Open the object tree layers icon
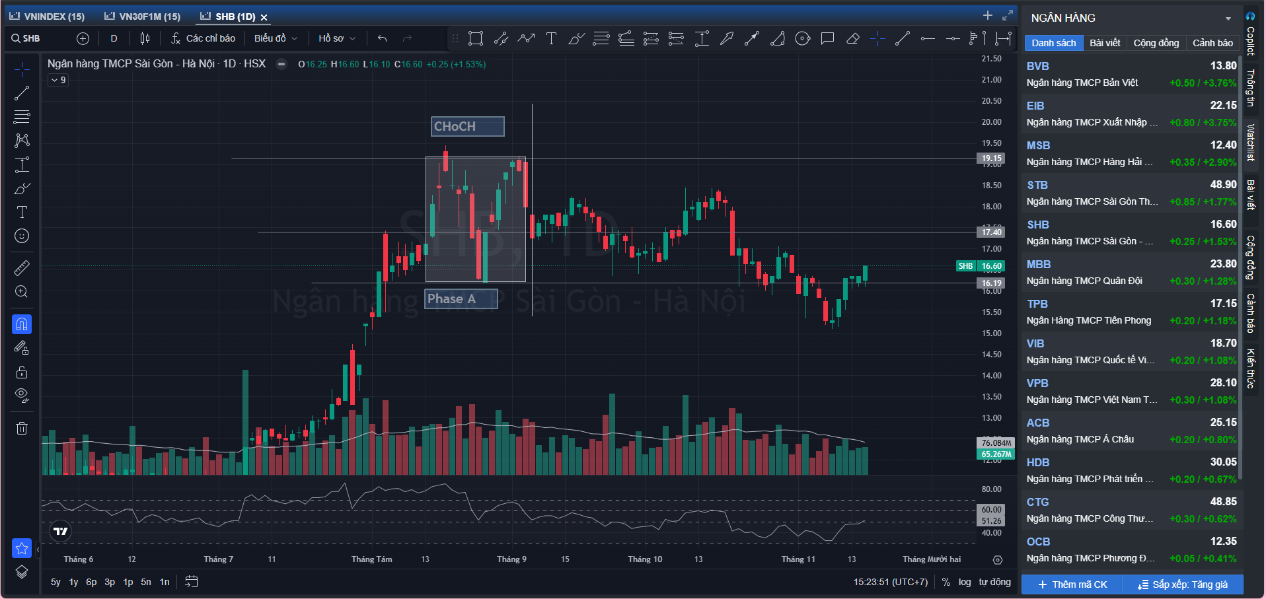The width and height of the screenshot is (1266, 599). click(x=22, y=572)
